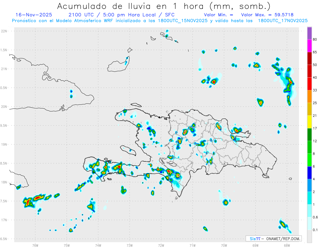Screen dimensions: 322x249
Task: Click the colorbar label '33'
Action: 315,90
